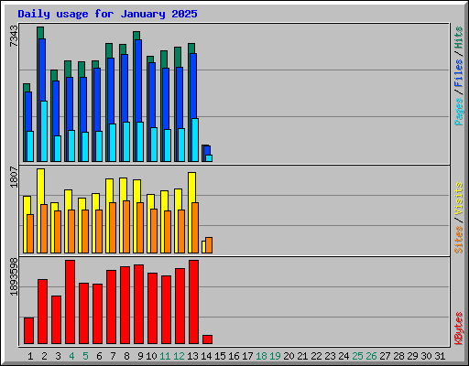Select the red KBytes bar for day 1
The image size is (469, 366).
click(x=28, y=331)
